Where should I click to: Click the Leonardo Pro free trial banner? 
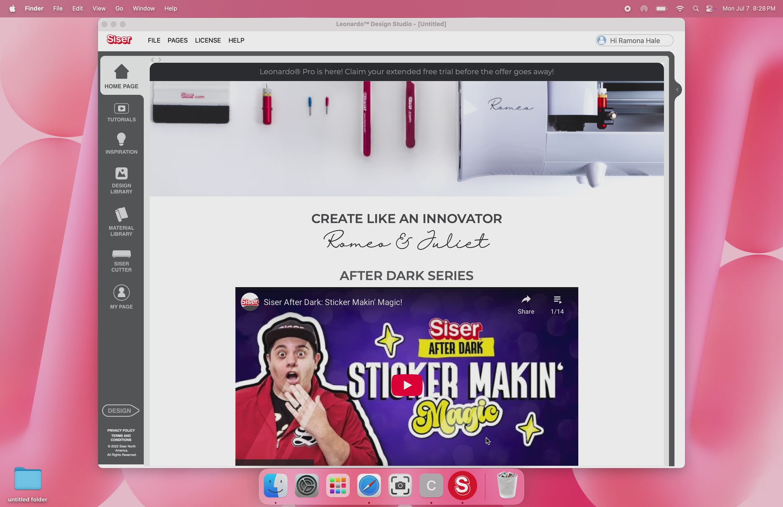406,72
